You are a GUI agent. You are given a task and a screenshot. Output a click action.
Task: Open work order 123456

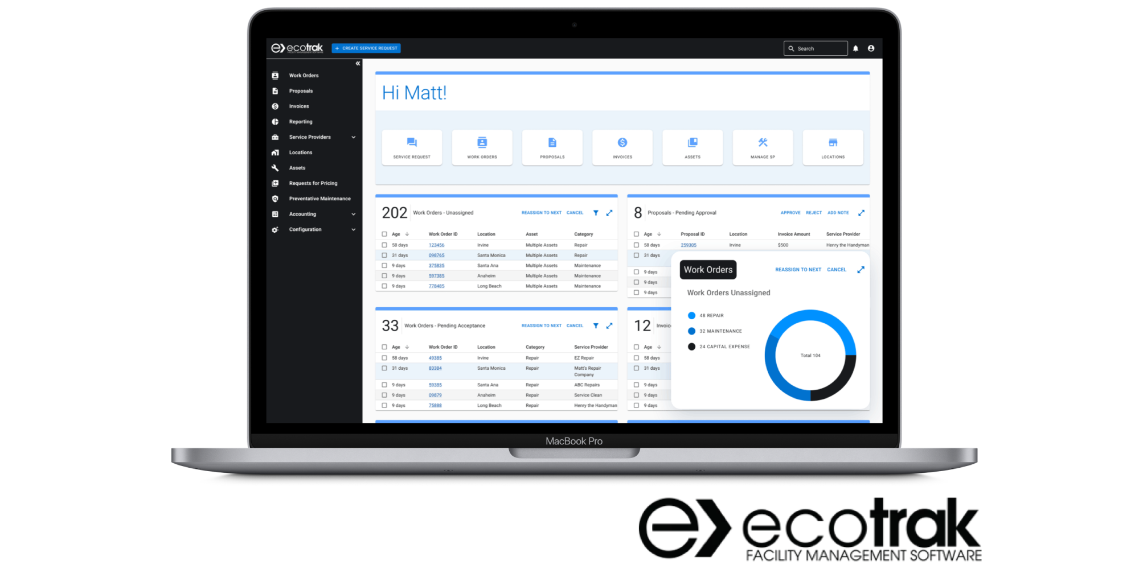tap(437, 245)
